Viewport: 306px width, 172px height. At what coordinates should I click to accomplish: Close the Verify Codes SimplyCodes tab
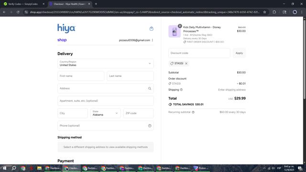(44, 4)
